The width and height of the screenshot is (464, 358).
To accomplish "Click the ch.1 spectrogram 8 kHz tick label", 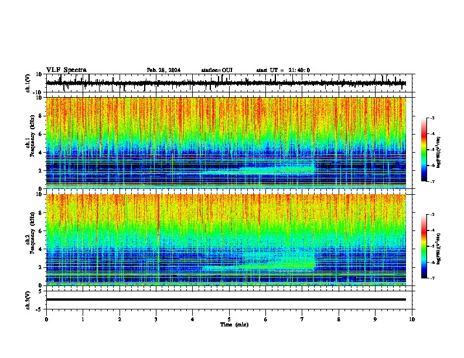I will click(40, 116).
